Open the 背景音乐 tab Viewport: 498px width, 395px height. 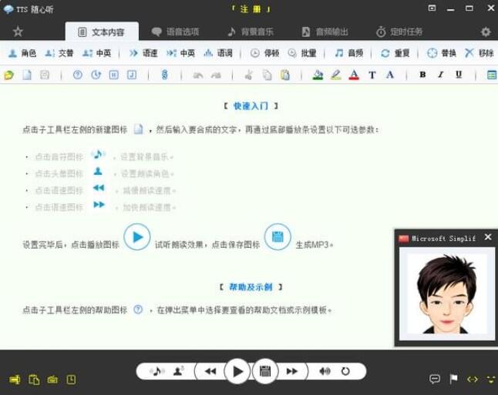click(250, 32)
